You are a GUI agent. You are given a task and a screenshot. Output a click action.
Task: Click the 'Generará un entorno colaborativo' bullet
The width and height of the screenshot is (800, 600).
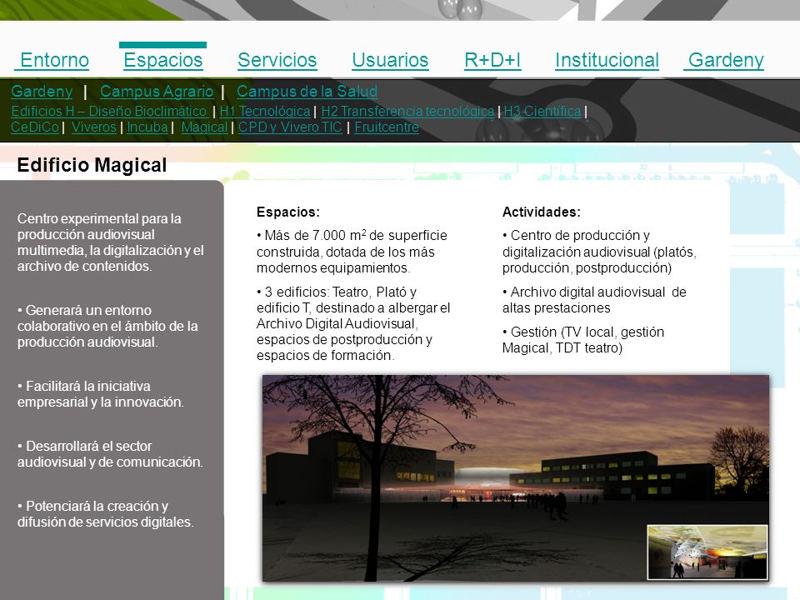[107, 326]
